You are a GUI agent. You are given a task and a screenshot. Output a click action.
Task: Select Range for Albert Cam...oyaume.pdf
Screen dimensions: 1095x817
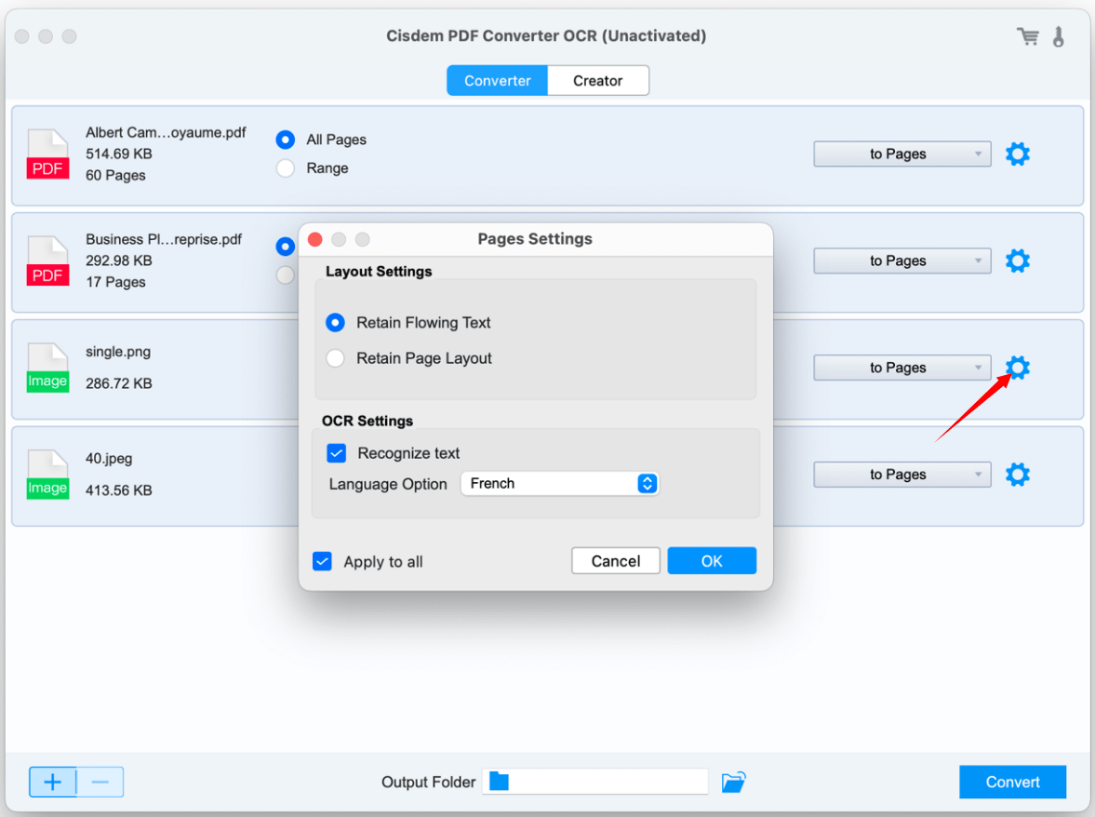pyautogui.click(x=285, y=168)
